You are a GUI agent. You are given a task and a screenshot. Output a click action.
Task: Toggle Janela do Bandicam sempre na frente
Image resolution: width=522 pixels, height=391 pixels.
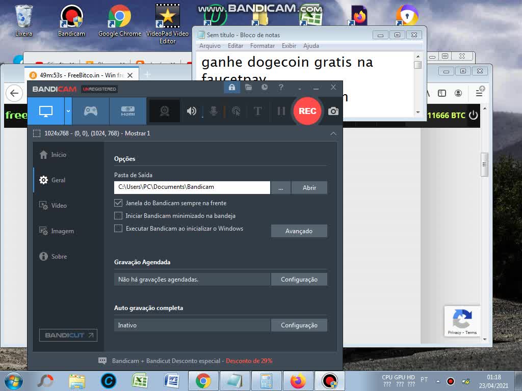pos(118,203)
